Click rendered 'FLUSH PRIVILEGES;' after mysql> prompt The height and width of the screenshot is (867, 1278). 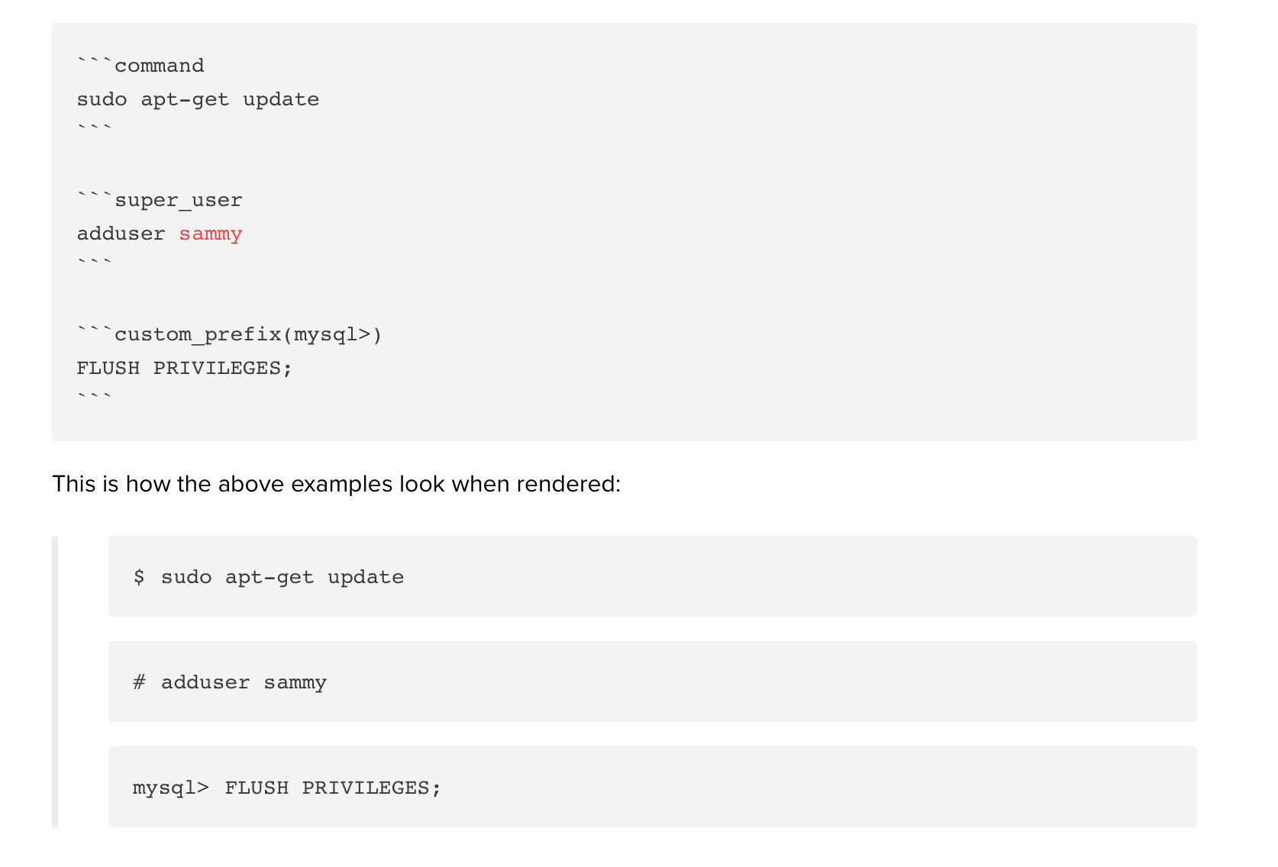tap(333, 788)
